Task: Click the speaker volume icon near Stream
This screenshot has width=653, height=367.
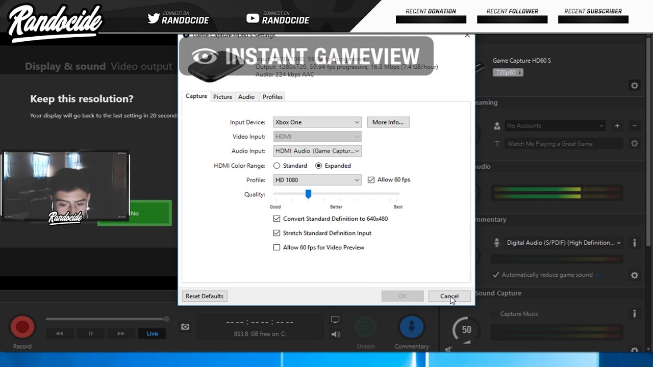Action: [x=336, y=334]
